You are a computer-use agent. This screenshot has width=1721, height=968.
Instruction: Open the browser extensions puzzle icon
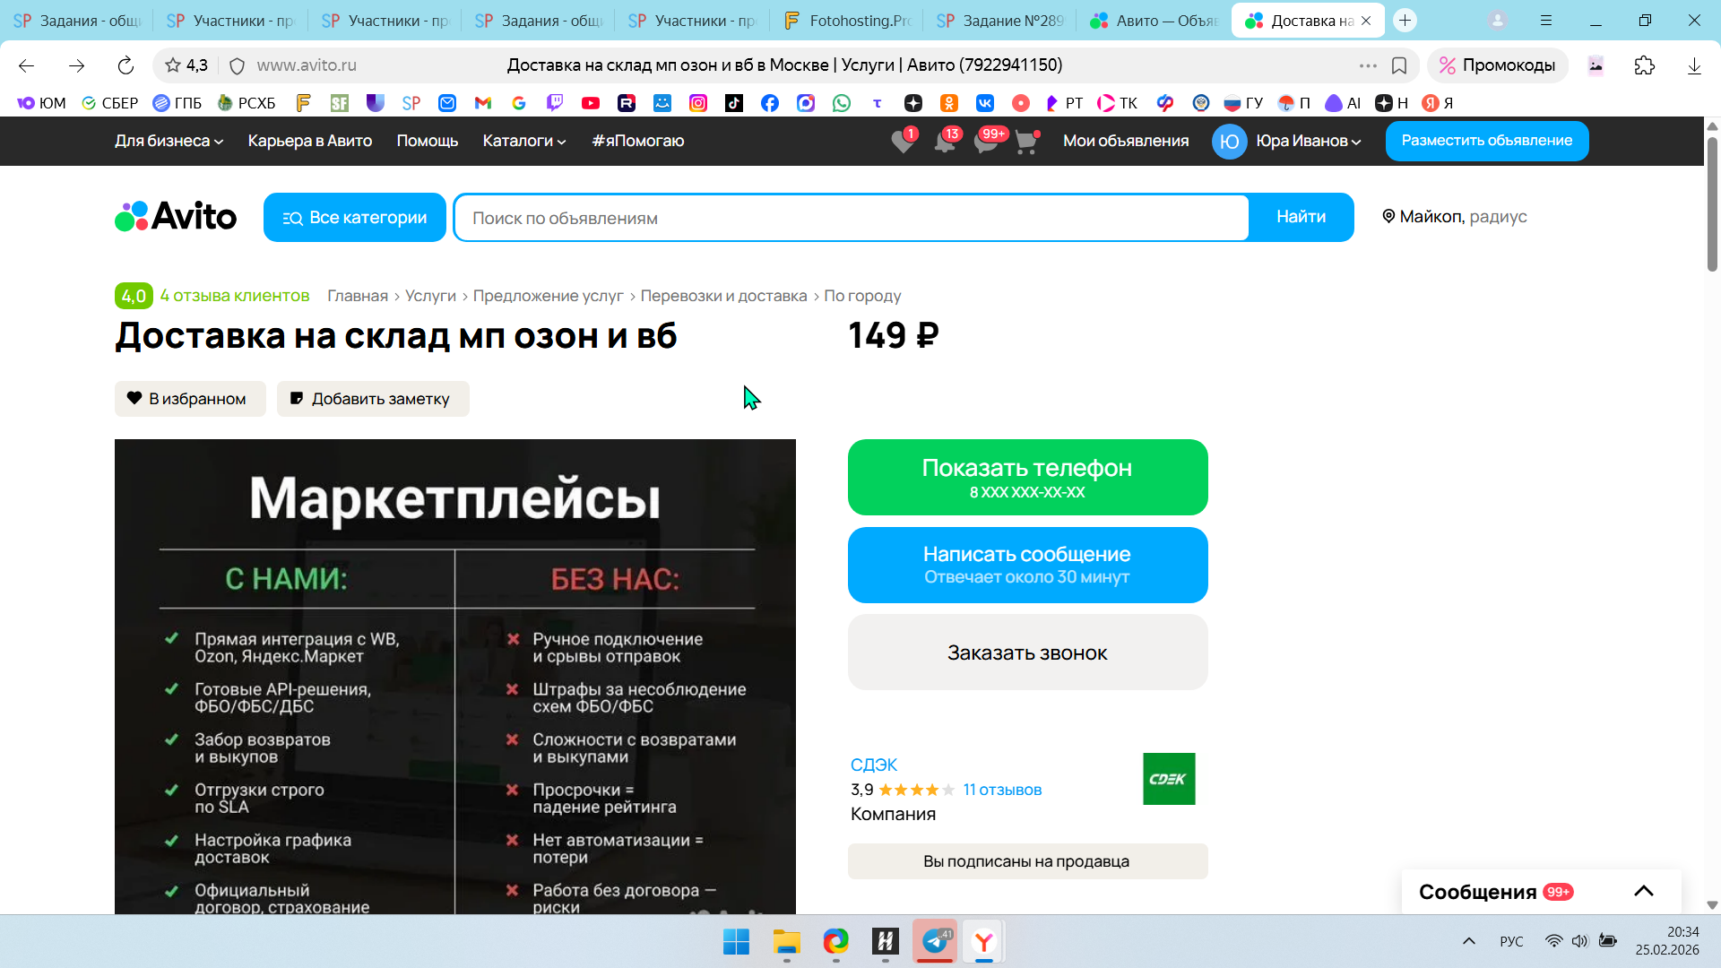click(1644, 65)
